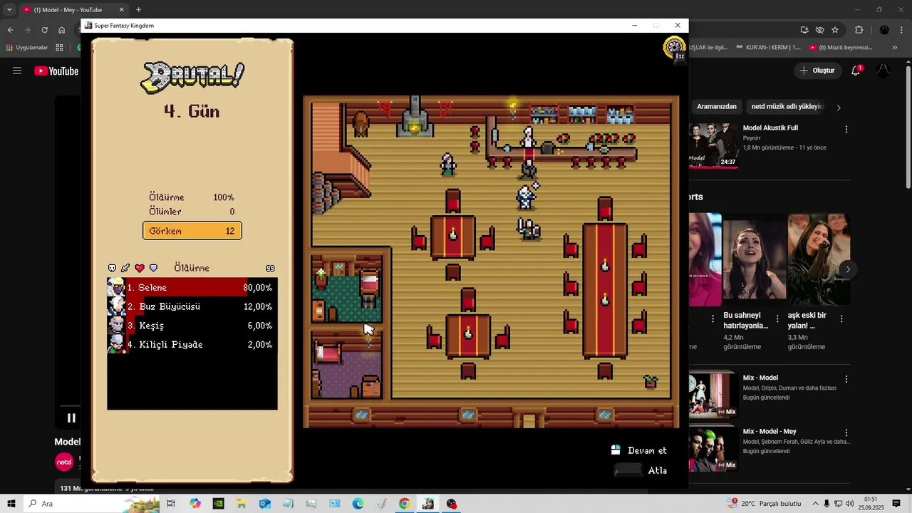The height and width of the screenshot is (513, 912).
Task: Open options for Model Akustik Full
Action: click(846, 129)
